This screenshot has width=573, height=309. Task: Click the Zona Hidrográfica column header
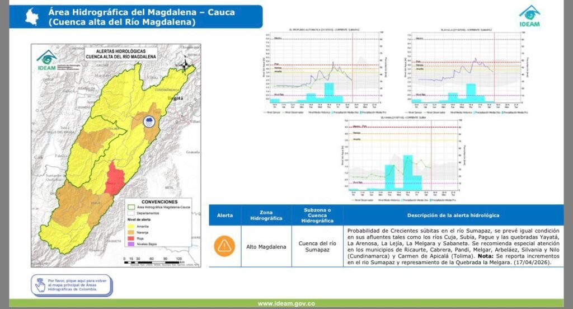[266, 215]
